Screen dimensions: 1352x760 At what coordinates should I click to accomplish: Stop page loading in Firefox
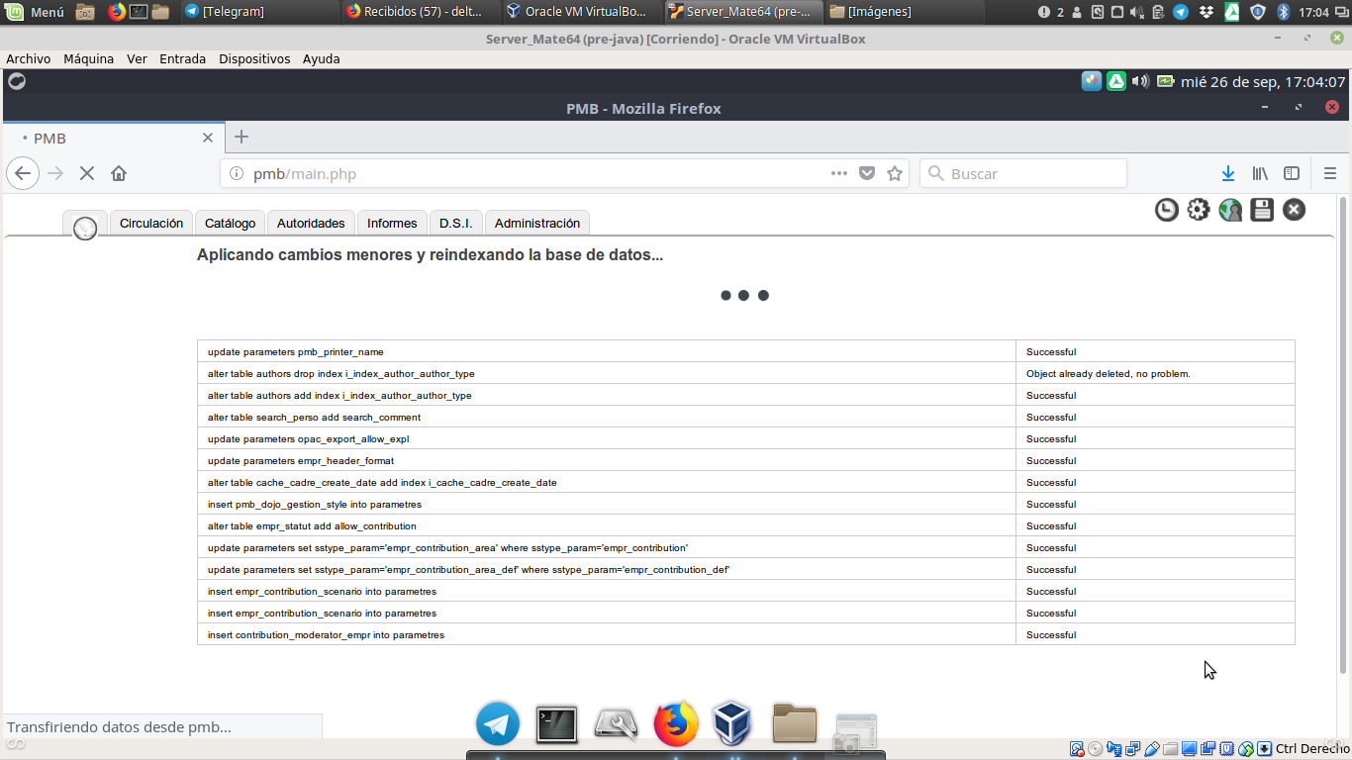pos(87,173)
